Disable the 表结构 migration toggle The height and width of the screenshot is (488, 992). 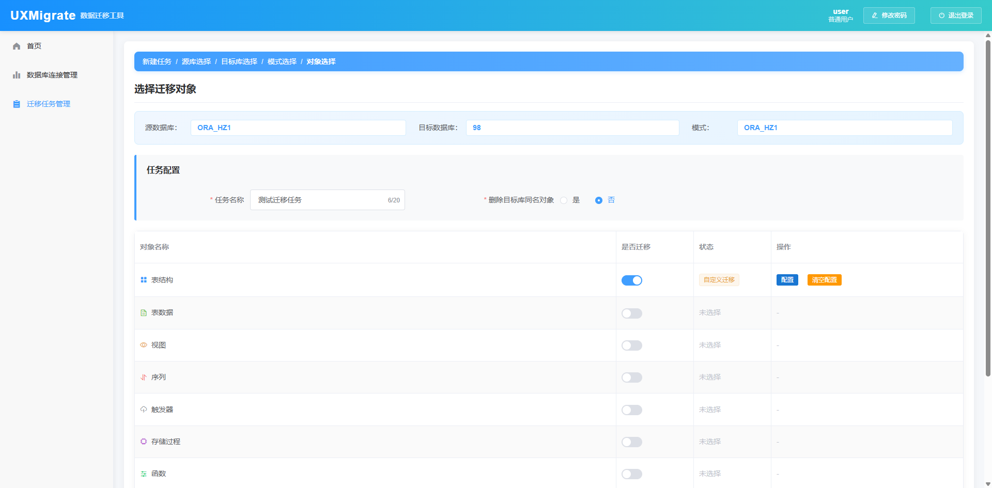(x=631, y=280)
